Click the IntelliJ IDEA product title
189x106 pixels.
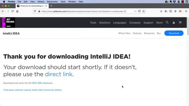tap(11, 33)
